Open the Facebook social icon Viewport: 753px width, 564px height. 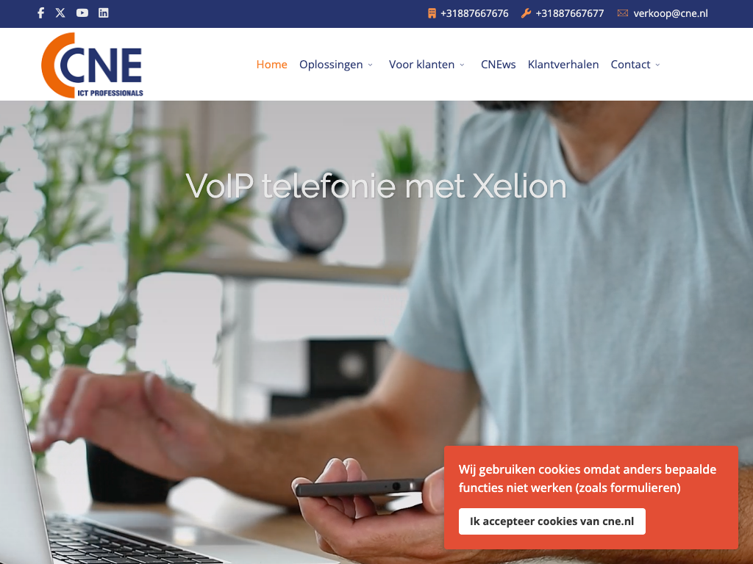point(41,13)
